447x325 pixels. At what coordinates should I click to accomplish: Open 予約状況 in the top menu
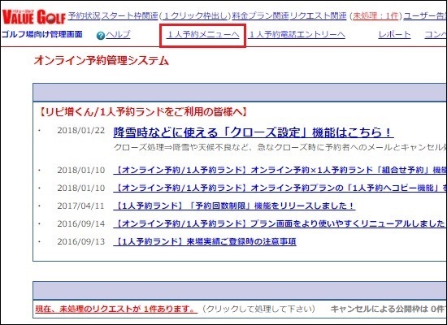click(x=84, y=15)
